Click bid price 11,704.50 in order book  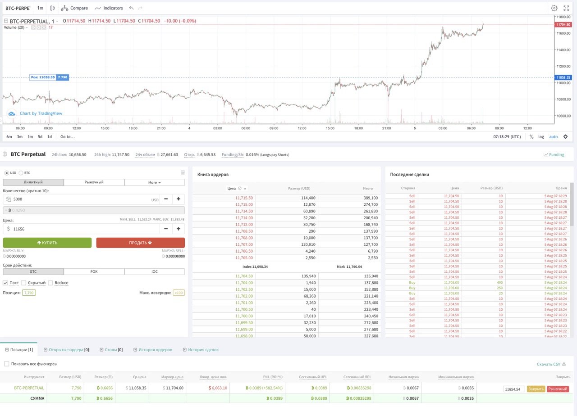pos(244,276)
